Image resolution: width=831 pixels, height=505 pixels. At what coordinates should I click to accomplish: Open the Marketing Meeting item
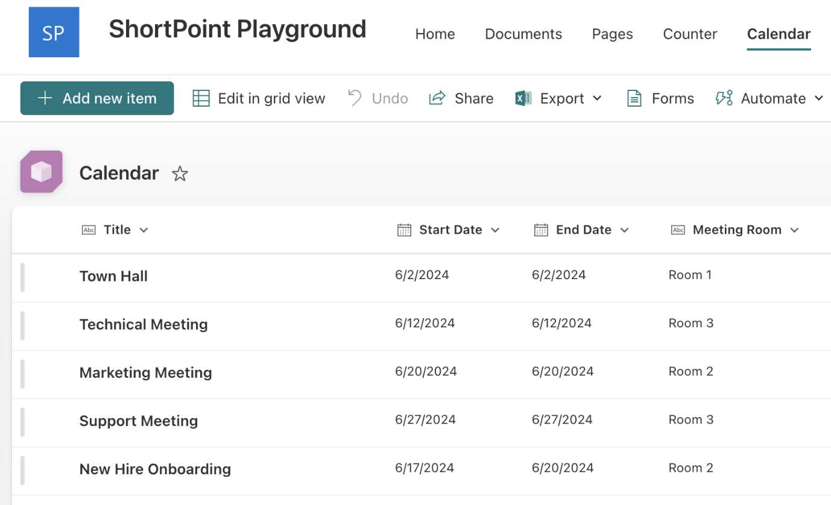coord(145,372)
